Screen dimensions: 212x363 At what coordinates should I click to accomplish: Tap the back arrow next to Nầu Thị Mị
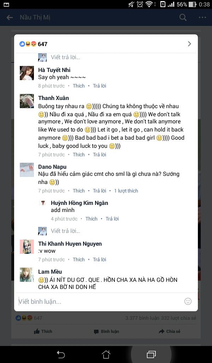tap(10, 17)
